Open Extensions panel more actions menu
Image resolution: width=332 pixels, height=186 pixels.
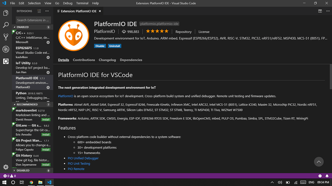(47, 11)
